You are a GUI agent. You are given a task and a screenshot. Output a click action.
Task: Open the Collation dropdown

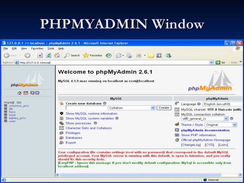click(x=132, y=108)
